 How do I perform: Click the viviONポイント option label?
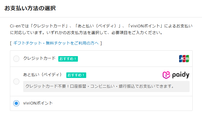(38, 103)
